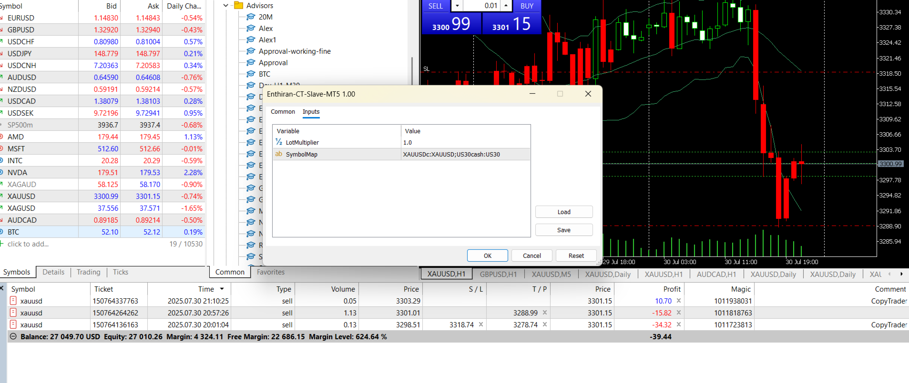Click the current price label 3300.99 on chart
The width and height of the screenshot is (909, 383).
(x=890, y=164)
